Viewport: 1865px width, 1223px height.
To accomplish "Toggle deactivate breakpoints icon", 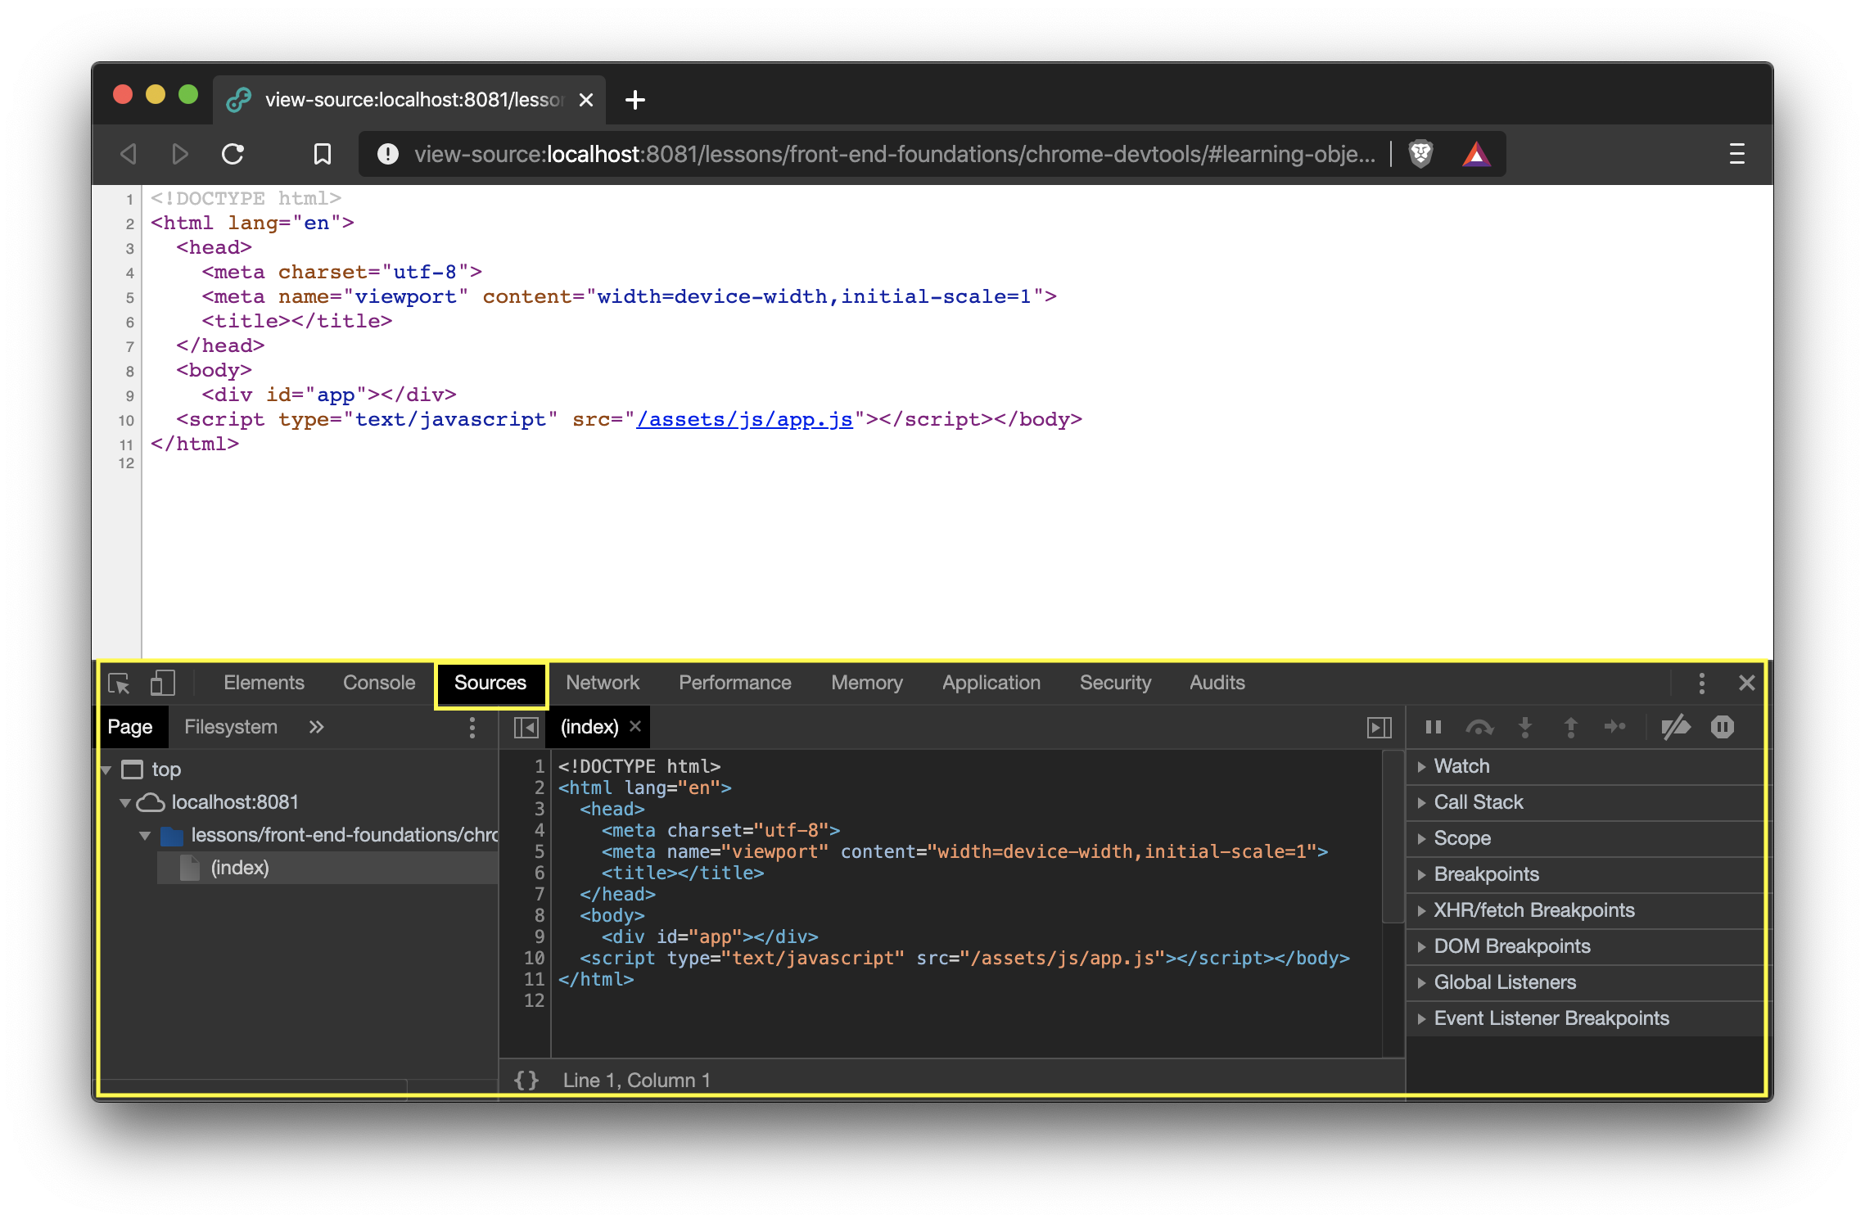I will click(1675, 727).
